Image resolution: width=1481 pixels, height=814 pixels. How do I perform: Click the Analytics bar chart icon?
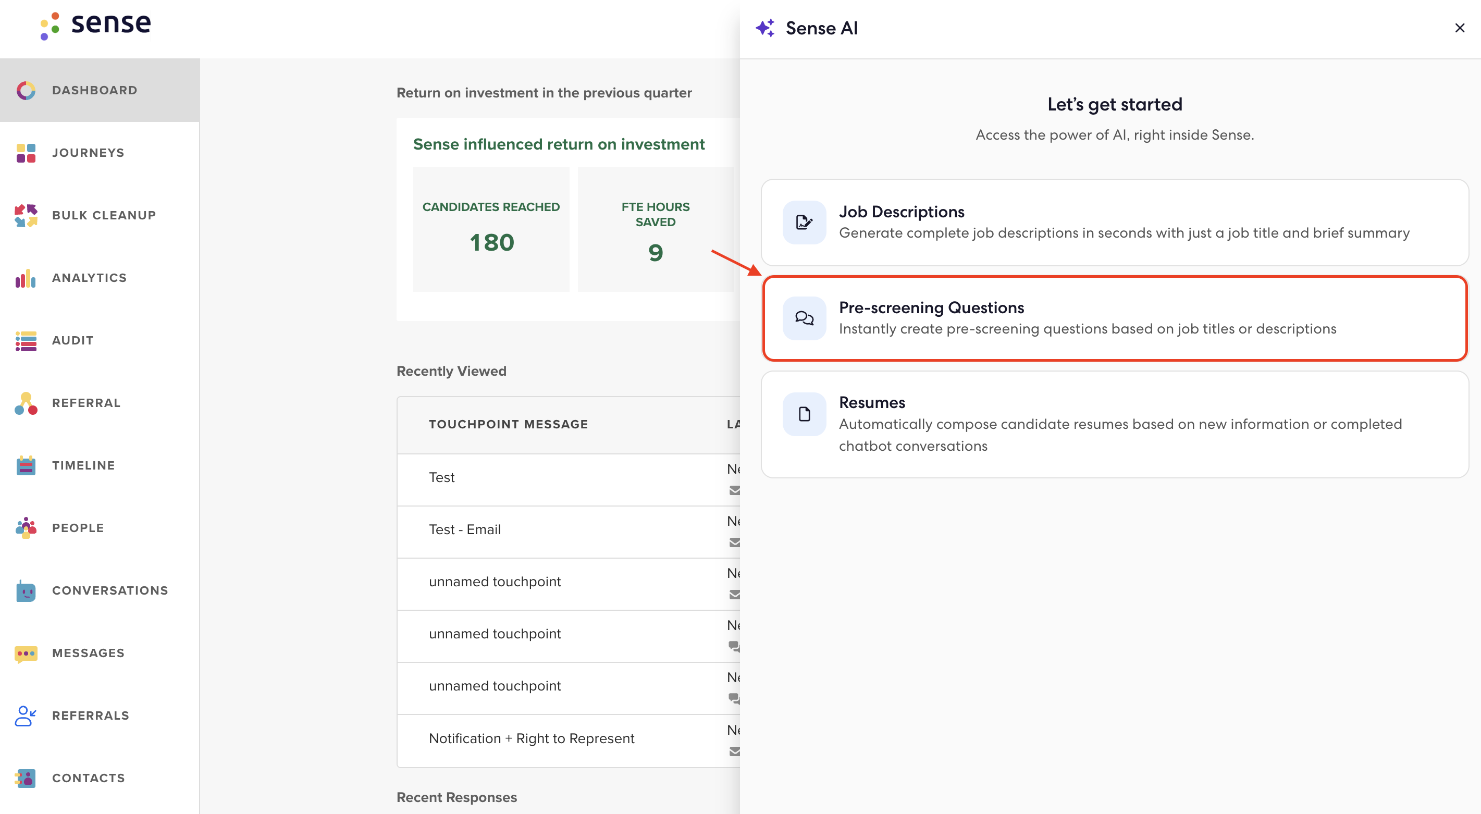click(x=26, y=278)
